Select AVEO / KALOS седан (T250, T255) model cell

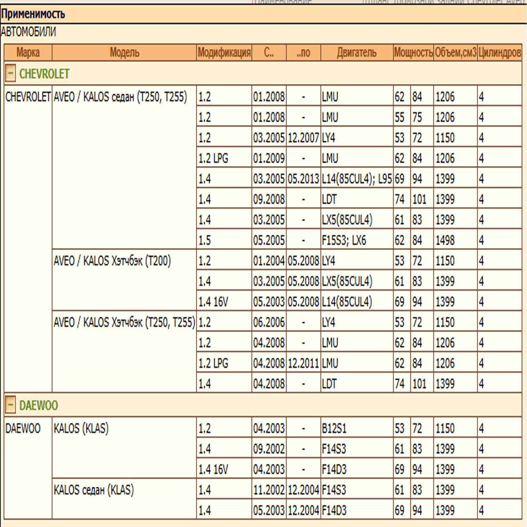coord(121,97)
